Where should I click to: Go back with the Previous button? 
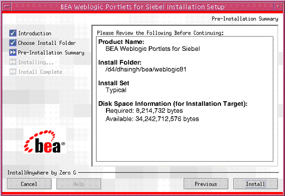coord(206,184)
